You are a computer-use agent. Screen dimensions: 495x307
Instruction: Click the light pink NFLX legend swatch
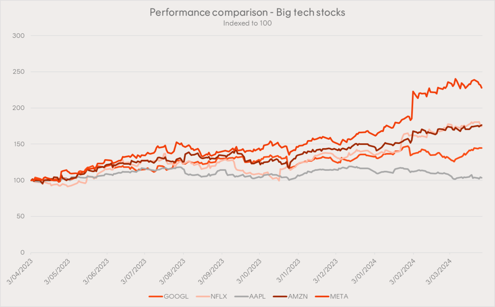coord(204,296)
